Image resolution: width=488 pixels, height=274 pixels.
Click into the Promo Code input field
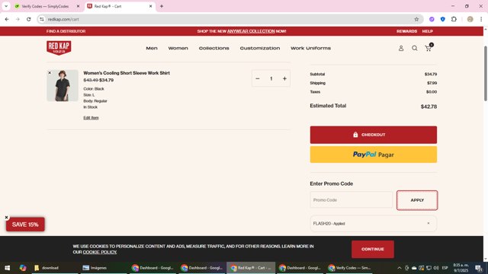(x=351, y=199)
